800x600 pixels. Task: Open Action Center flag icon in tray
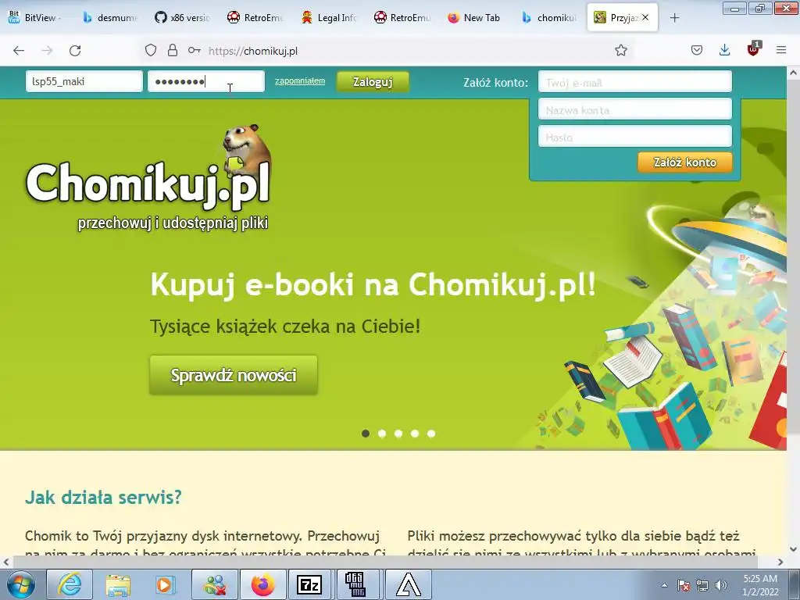tap(684, 585)
